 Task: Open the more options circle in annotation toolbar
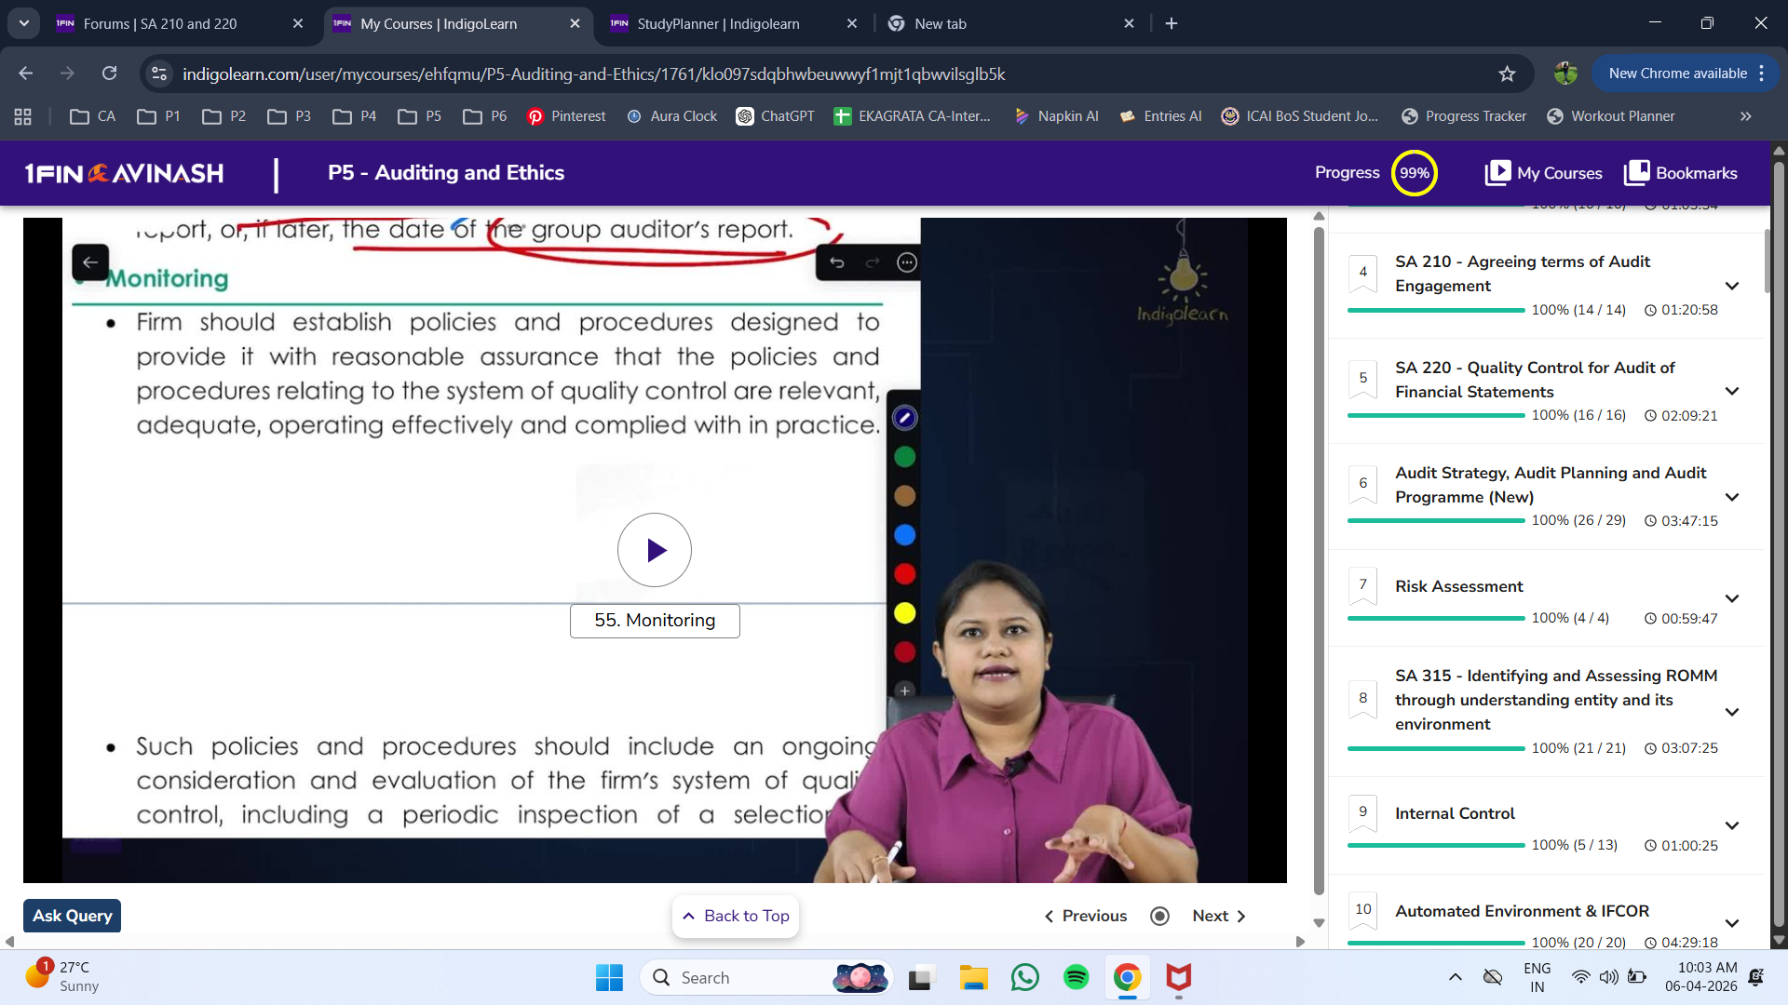pyautogui.click(x=907, y=263)
